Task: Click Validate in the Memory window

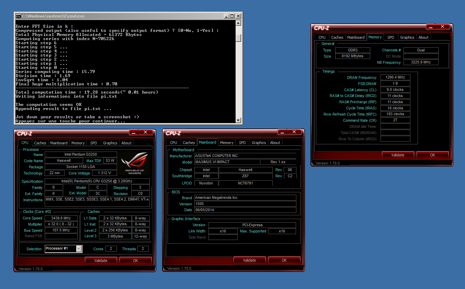Action: coord(398,155)
